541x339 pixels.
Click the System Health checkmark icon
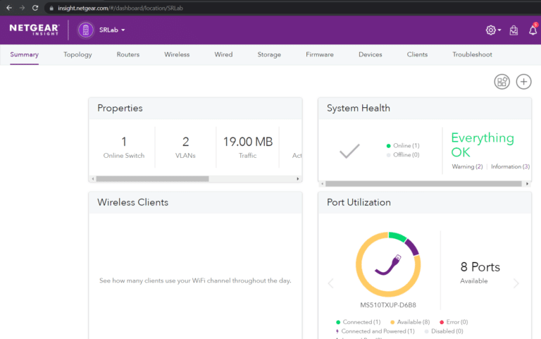click(x=349, y=151)
